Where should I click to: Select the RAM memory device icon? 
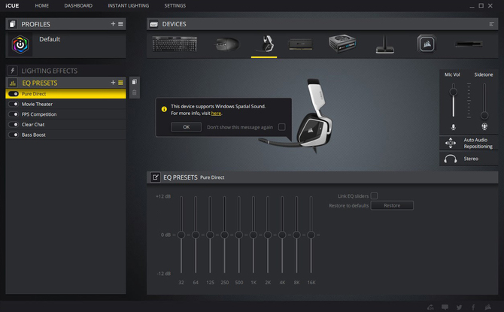tap(301, 44)
